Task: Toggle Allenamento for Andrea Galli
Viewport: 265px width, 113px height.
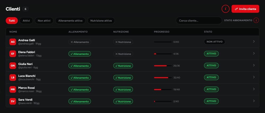Action: pyautogui.click(x=80, y=42)
